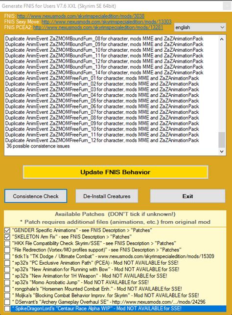Open the FNIS nexusmods mods/3038 link
232x315 pixels.
[81, 16]
